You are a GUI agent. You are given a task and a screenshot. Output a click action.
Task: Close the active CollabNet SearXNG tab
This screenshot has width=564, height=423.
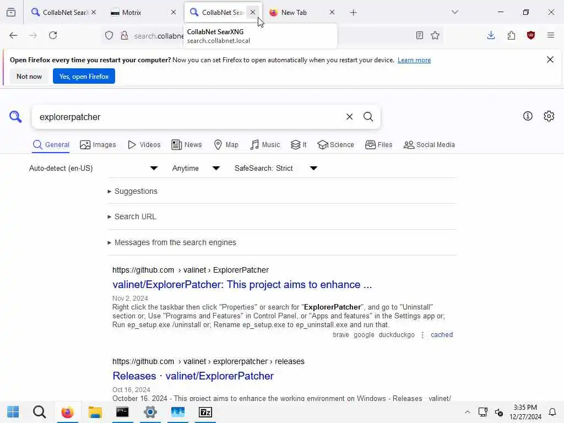[x=252, y=12]
